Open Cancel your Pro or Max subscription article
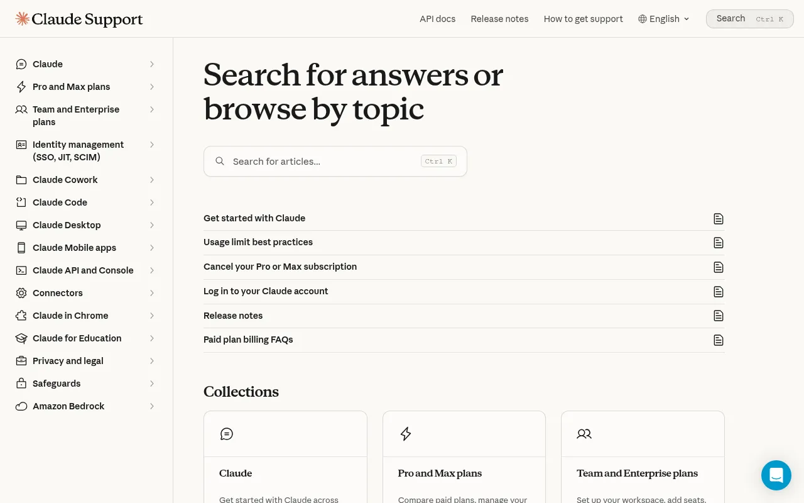Viewport: 804px width, 503px height. tap(464, 267)
